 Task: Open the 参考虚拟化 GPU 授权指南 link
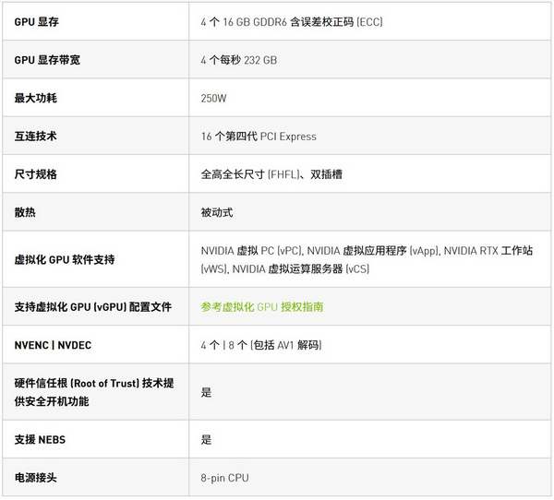[x=261, y=306]
